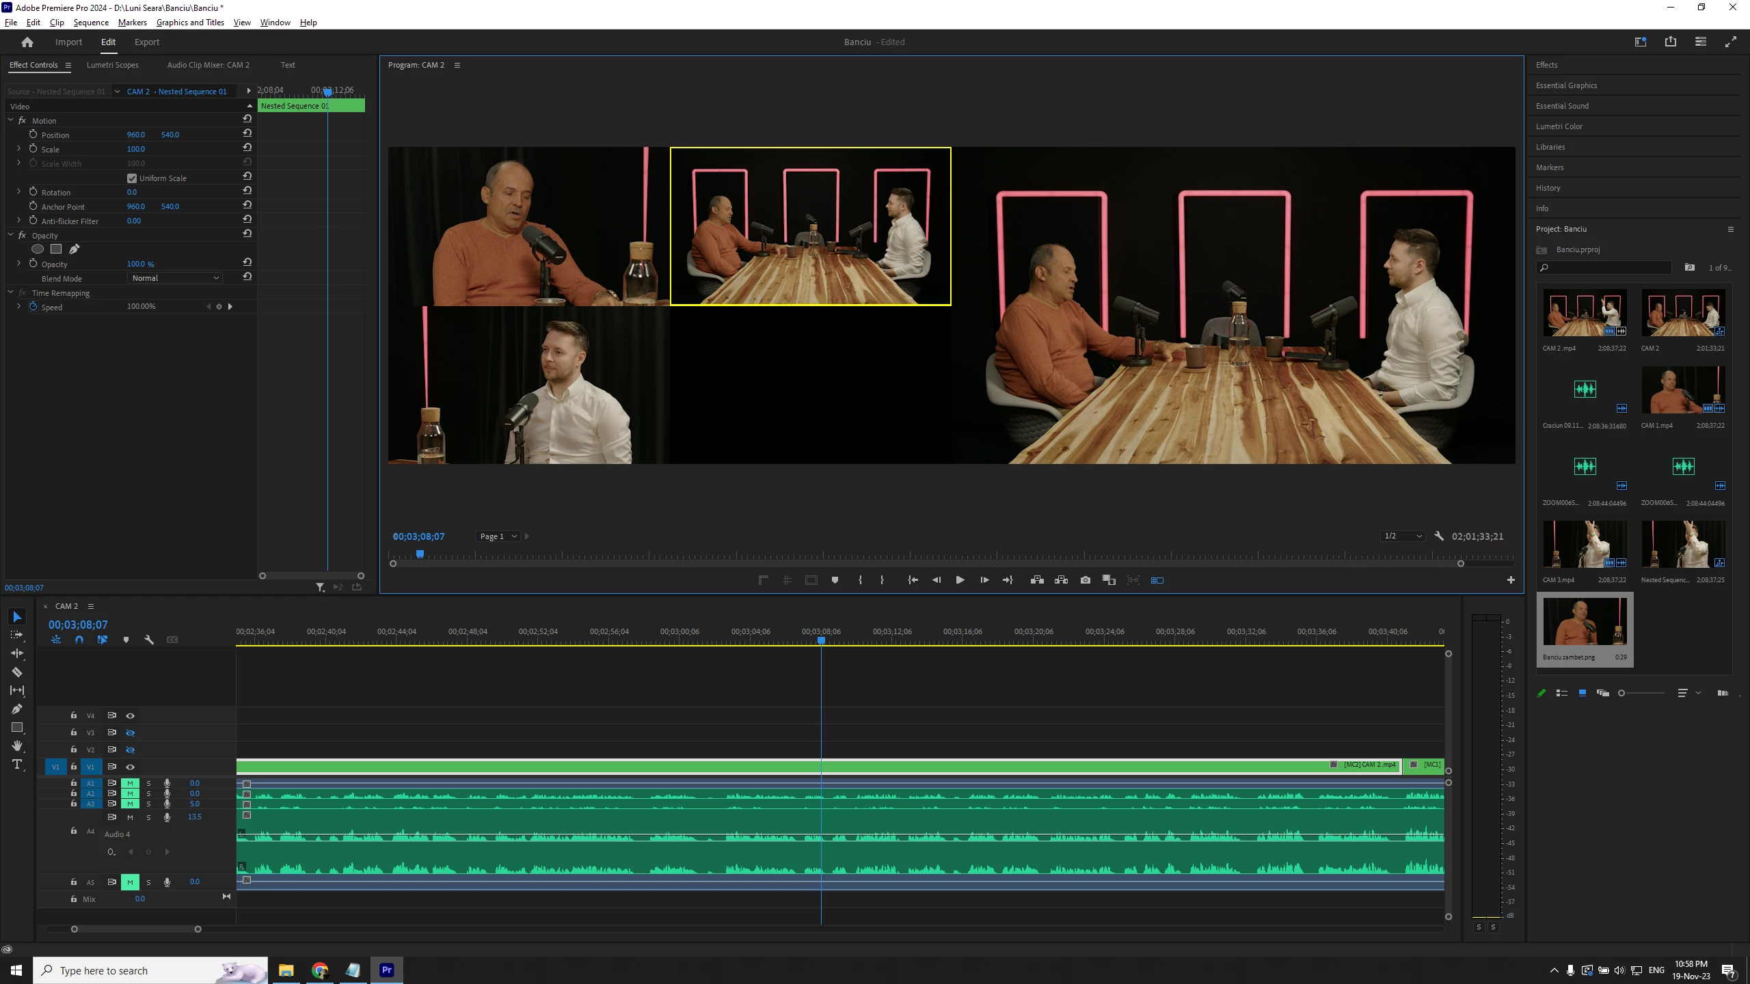Screen dimensions: 1750x984
Task: Switch to the Lumetri Scopes tab
Action: (112, 65)
